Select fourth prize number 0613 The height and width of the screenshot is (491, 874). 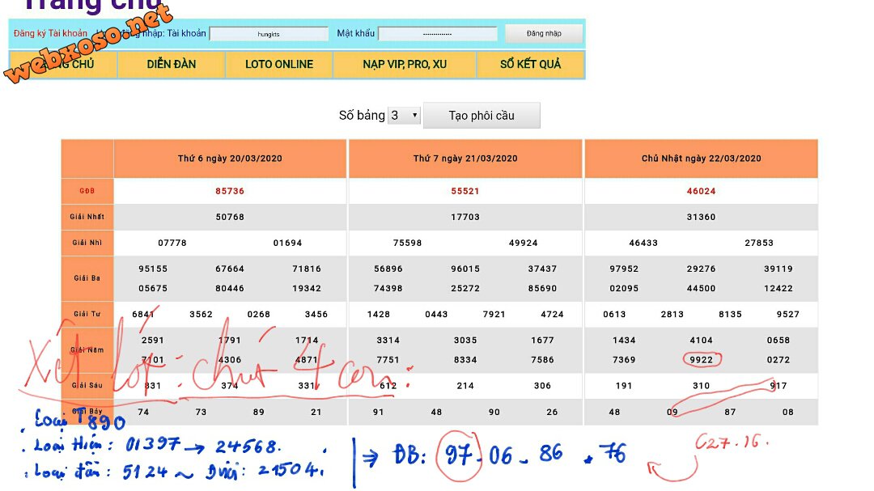point(614,315)
